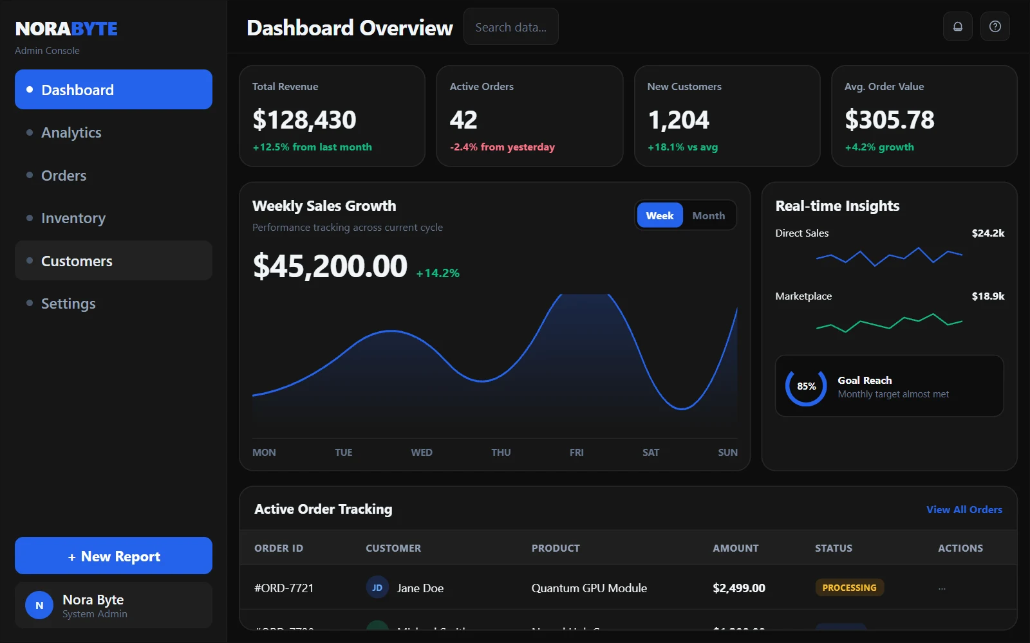This screenshot has height=643, width=1030.
Task: Select the Week view toggle
Action: point(659,215)
